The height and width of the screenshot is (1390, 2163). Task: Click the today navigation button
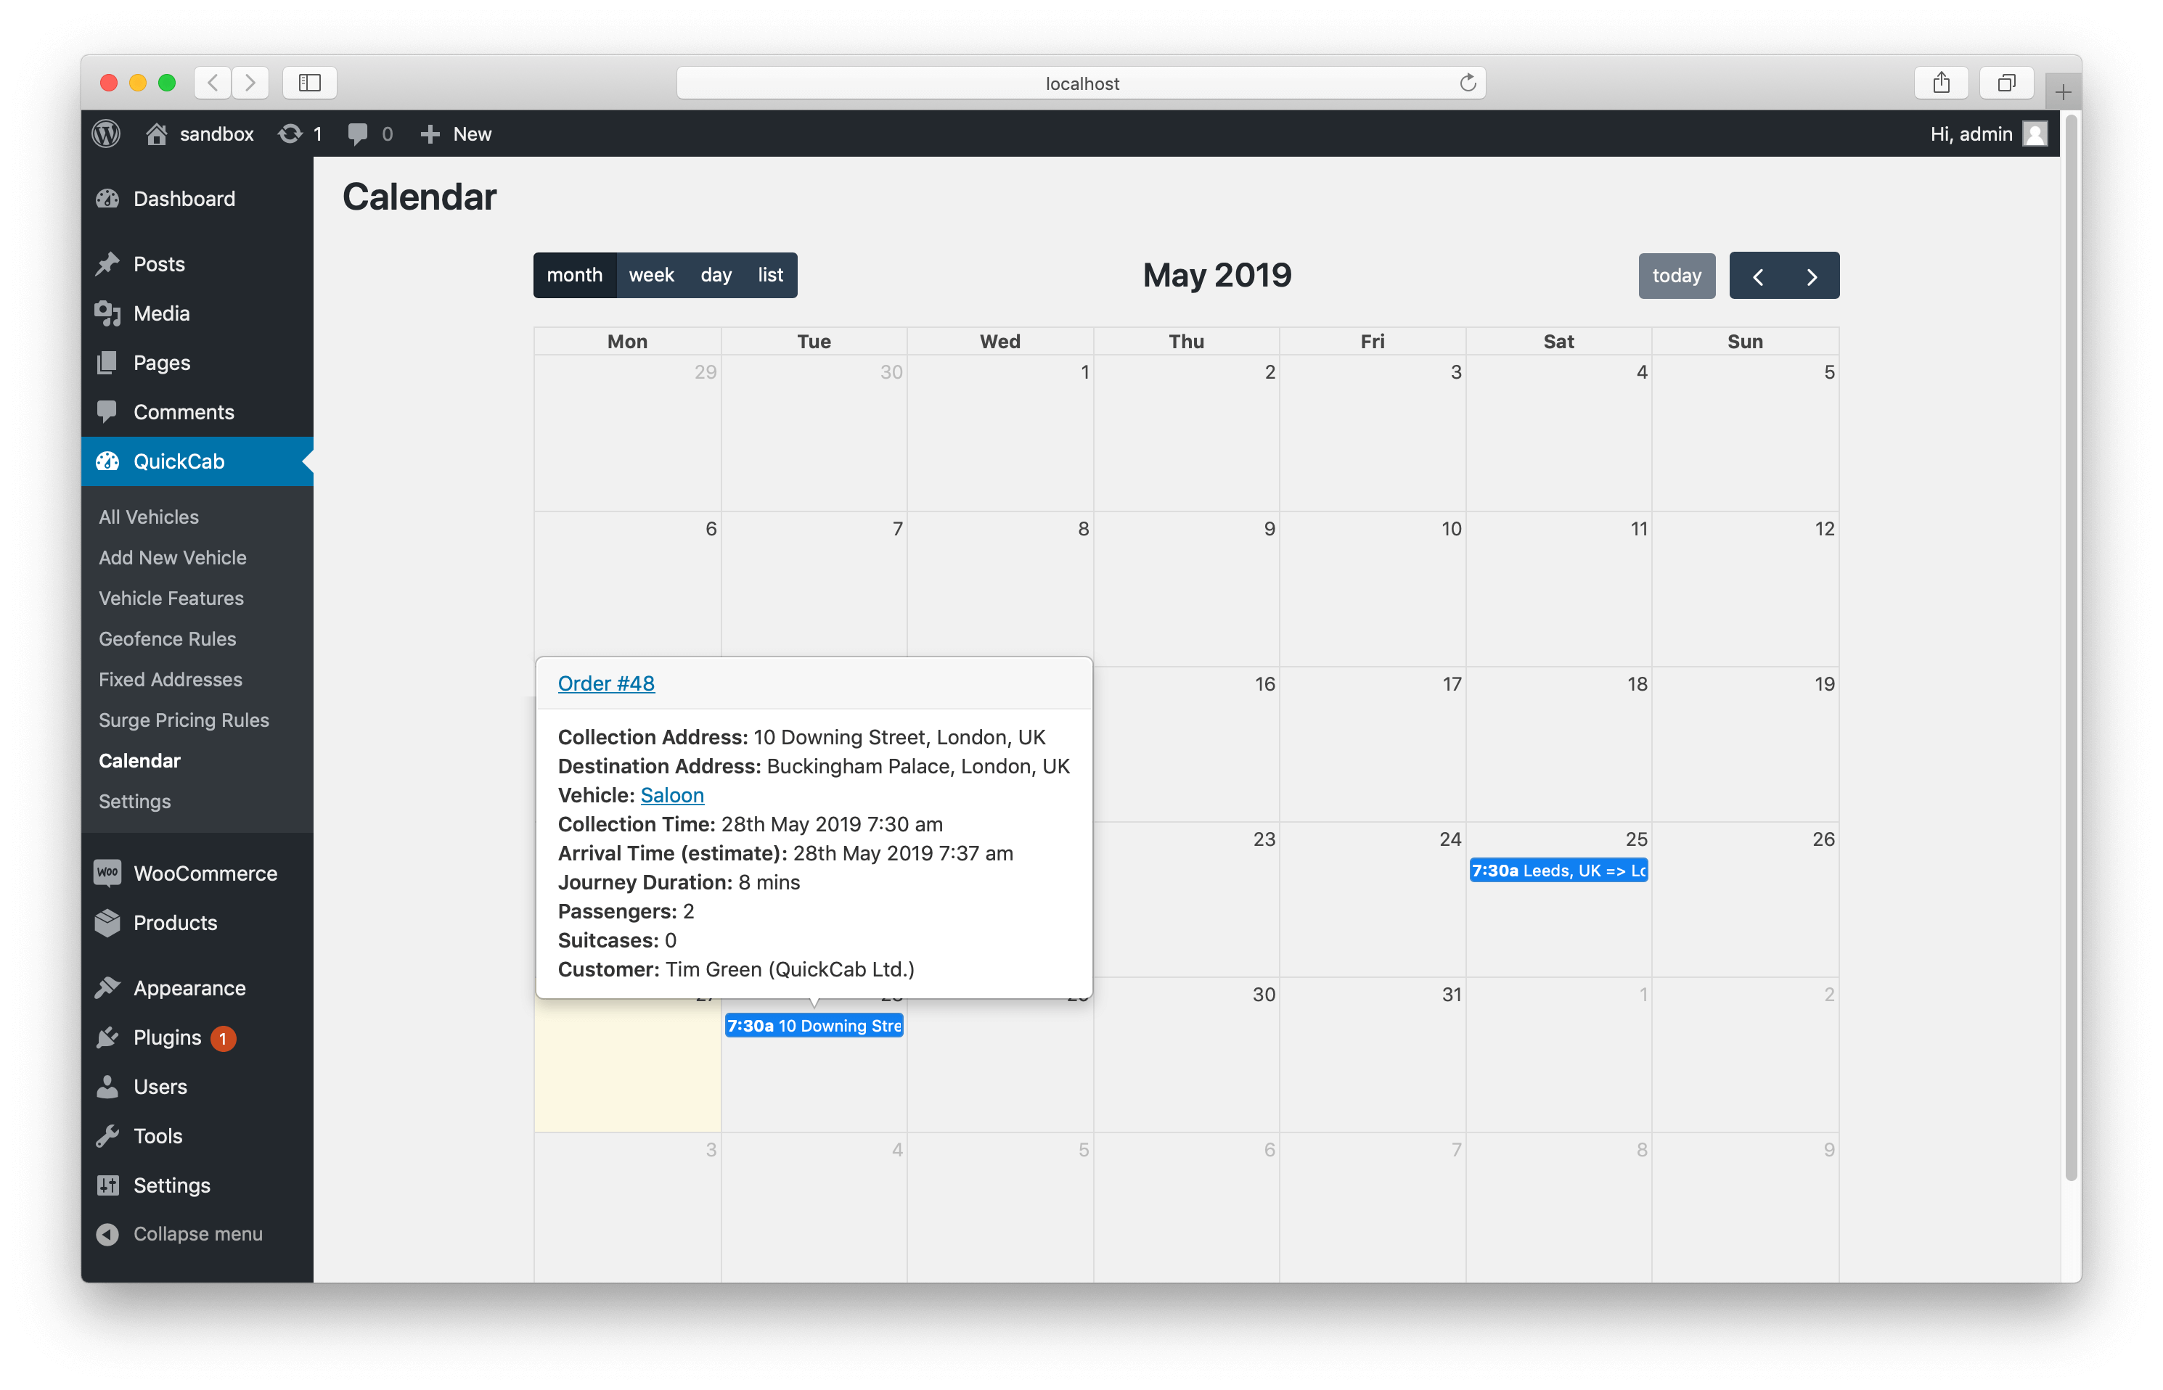(1676, 274)
